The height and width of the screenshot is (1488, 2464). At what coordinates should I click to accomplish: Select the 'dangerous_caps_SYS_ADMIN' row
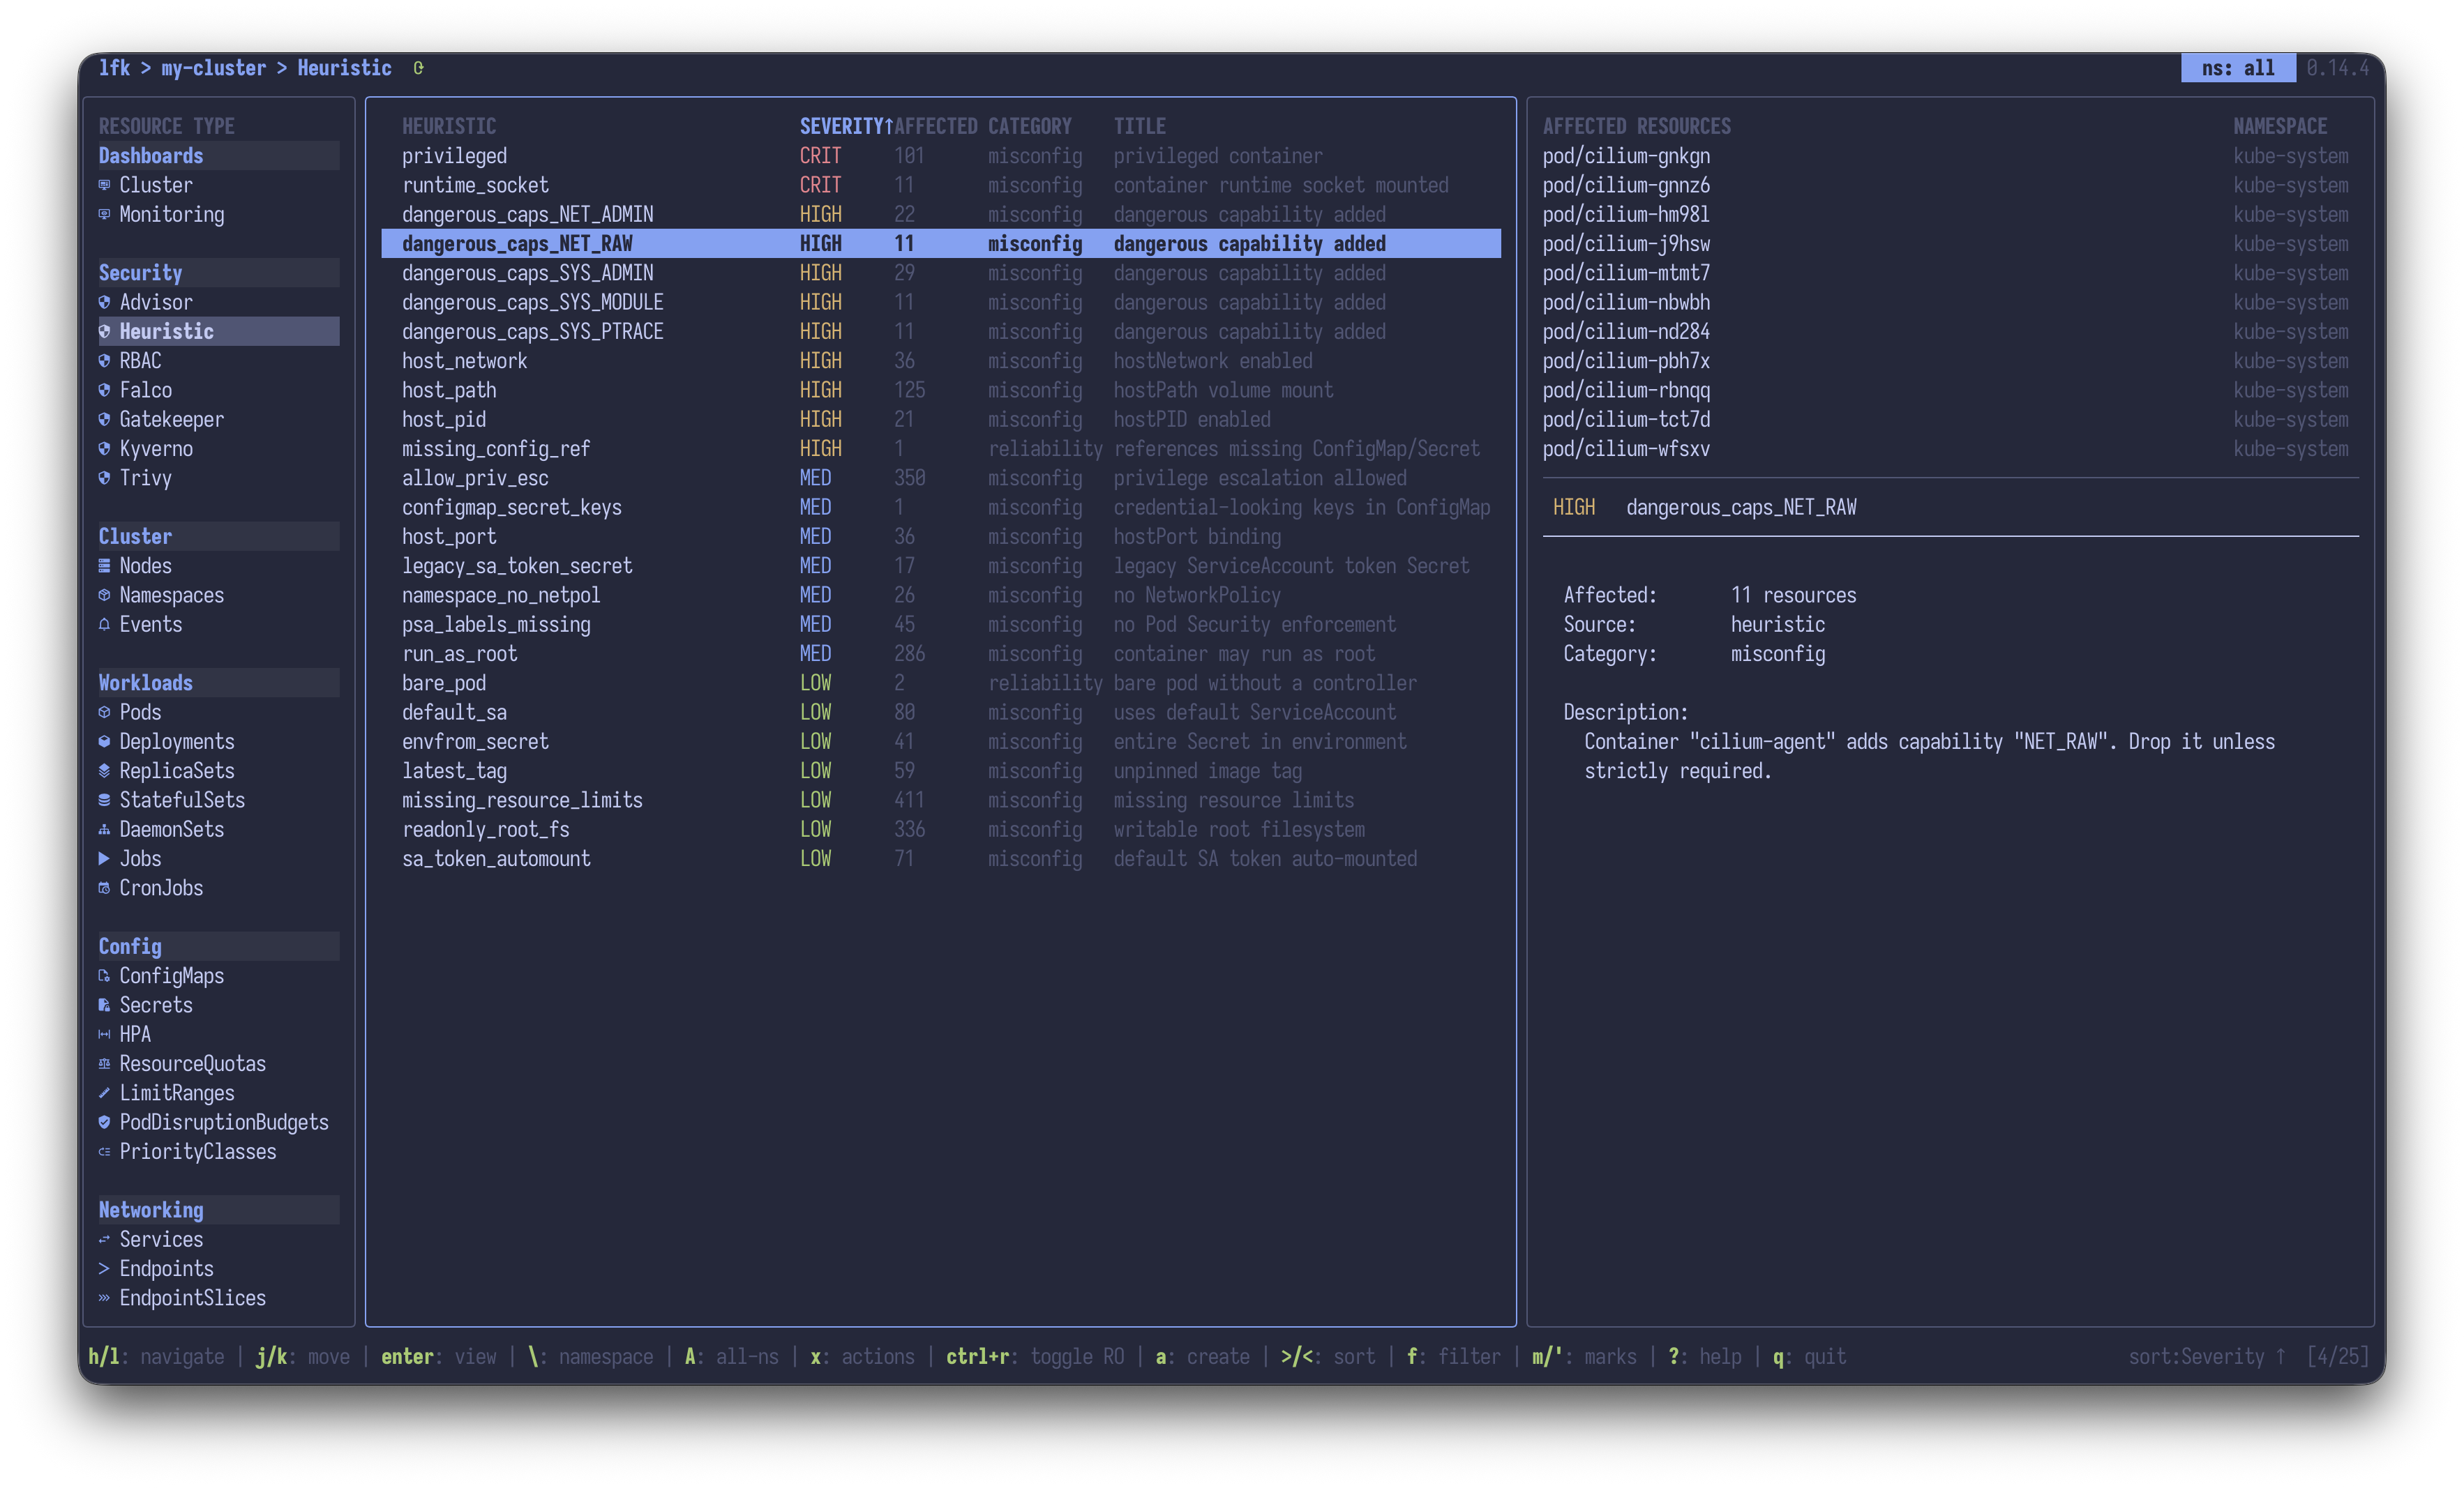tap(941, 273)
